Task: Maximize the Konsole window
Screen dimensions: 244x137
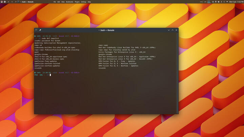Action: tap(172, 30)
